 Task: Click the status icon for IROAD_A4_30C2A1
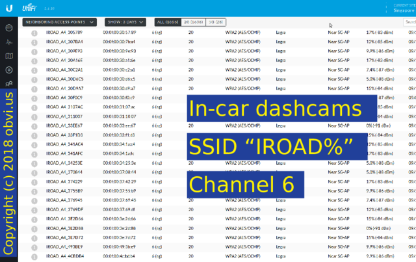click(34, 71)
